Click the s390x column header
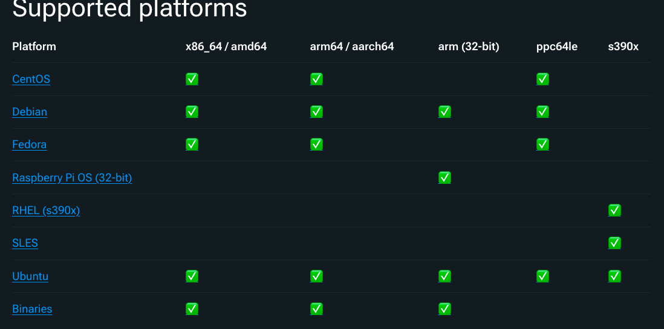The height and width of the screenshot is (329, 664). click(x=623, y=47)
